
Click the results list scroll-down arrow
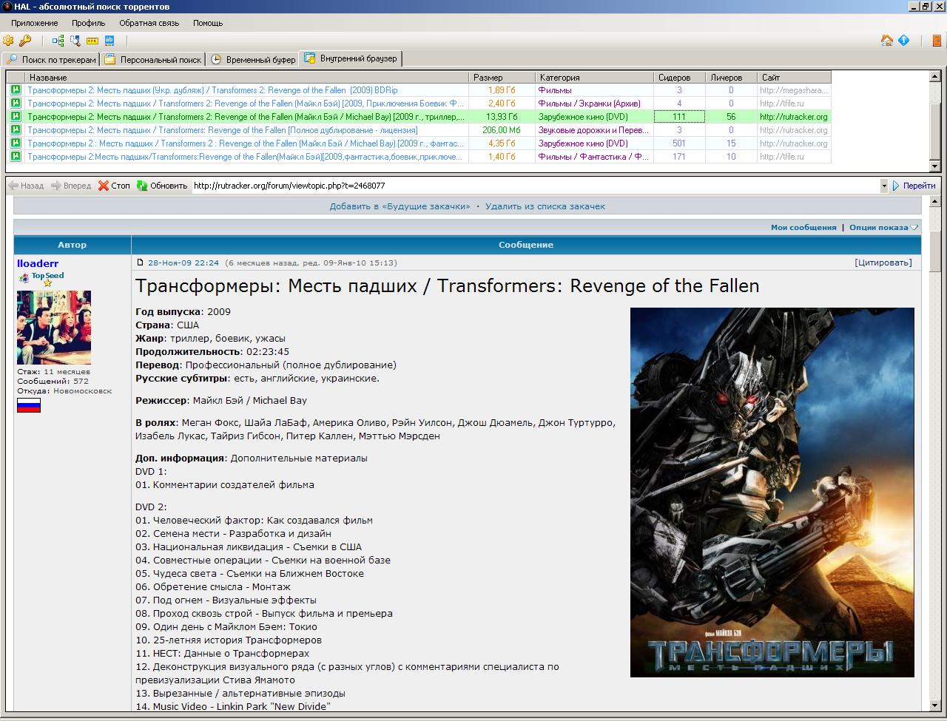(934, 166)
